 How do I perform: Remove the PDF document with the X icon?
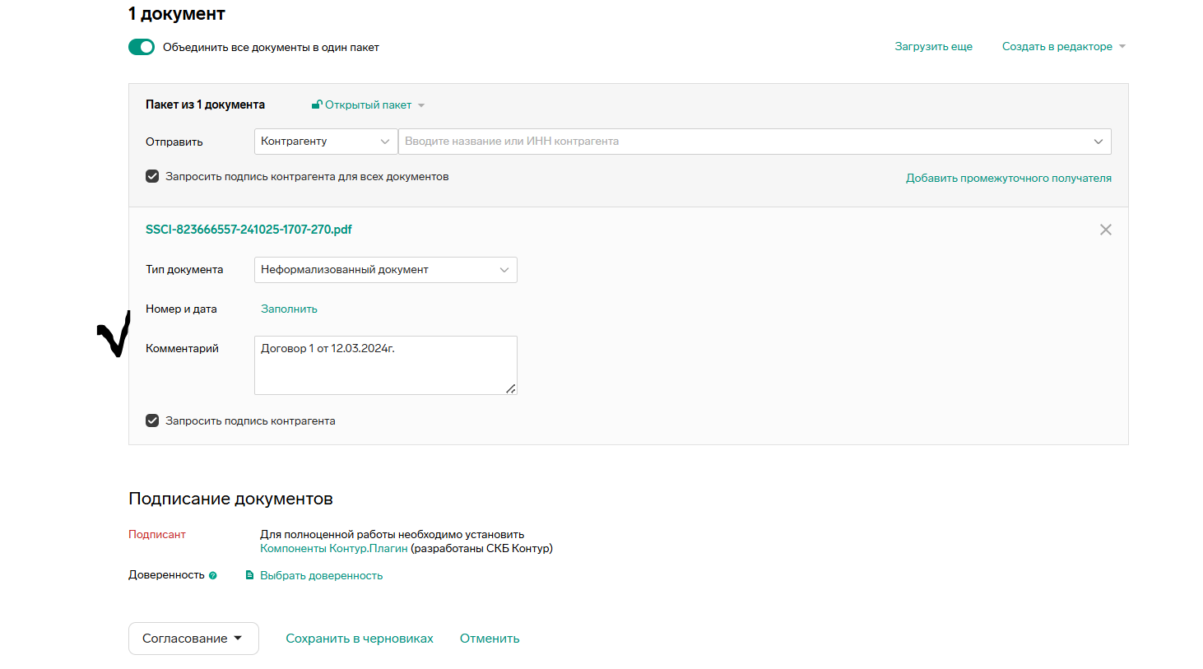click(1105, 230)
